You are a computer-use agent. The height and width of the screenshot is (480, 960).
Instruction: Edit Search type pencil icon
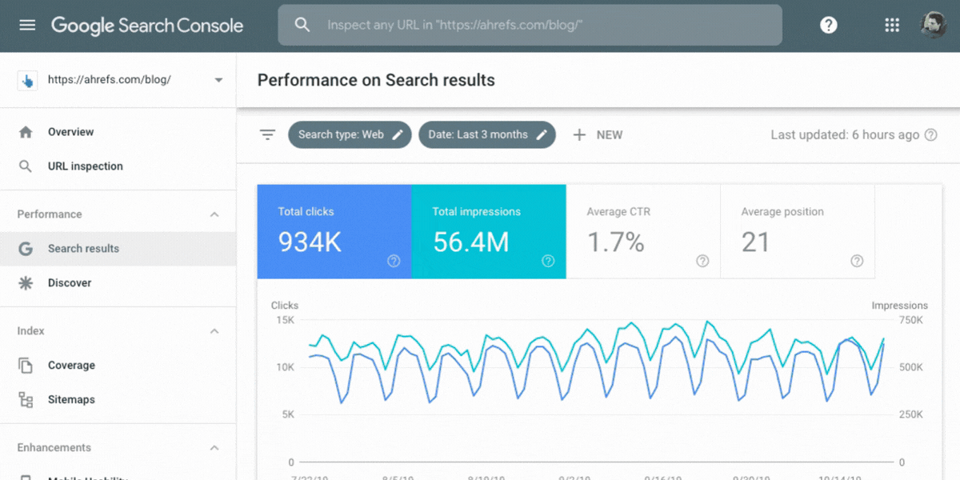tap(398, 134)
